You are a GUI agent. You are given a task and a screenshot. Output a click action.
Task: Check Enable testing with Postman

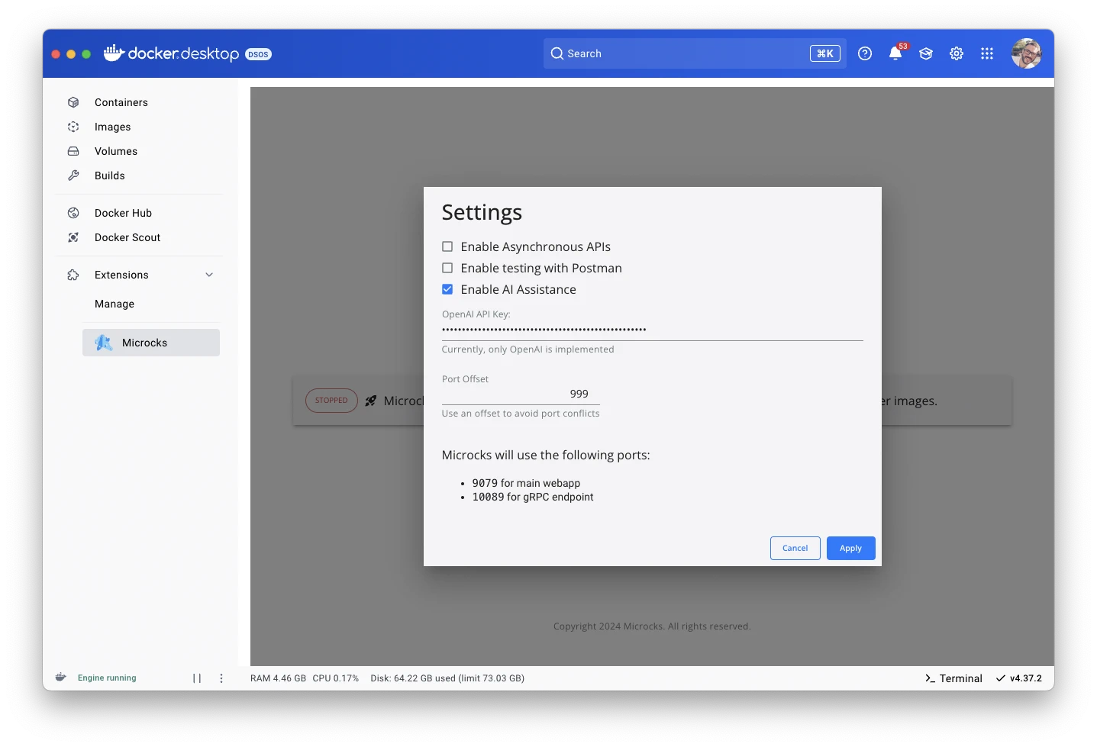coord(447,268)
